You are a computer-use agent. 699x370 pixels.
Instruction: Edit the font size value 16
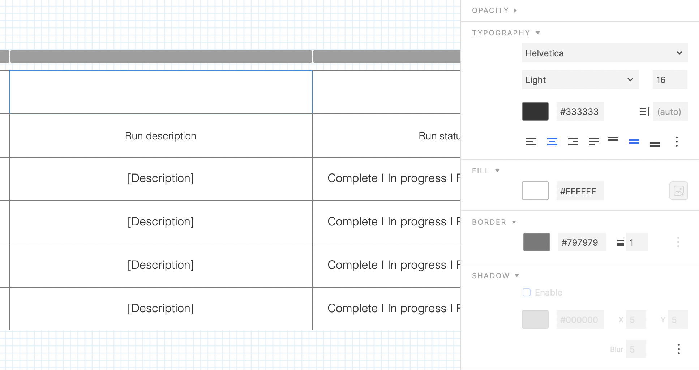[x=669, y=79]
